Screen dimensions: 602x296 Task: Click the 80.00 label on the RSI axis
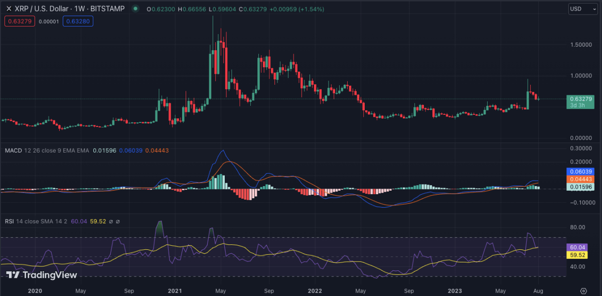577,227
